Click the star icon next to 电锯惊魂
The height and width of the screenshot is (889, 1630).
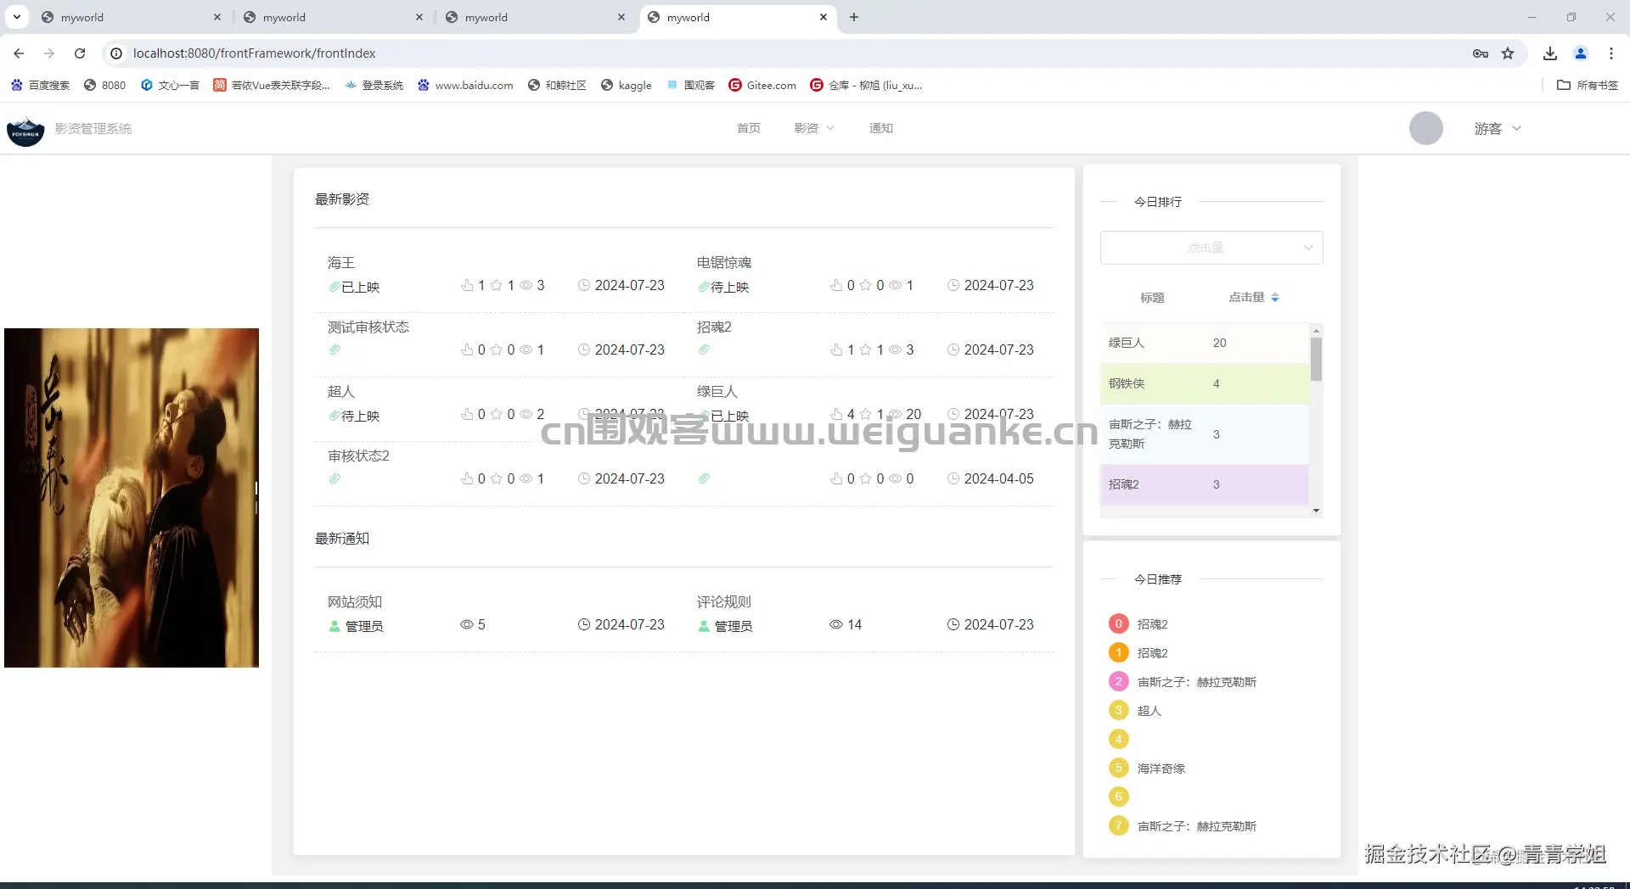click(867, 285)
